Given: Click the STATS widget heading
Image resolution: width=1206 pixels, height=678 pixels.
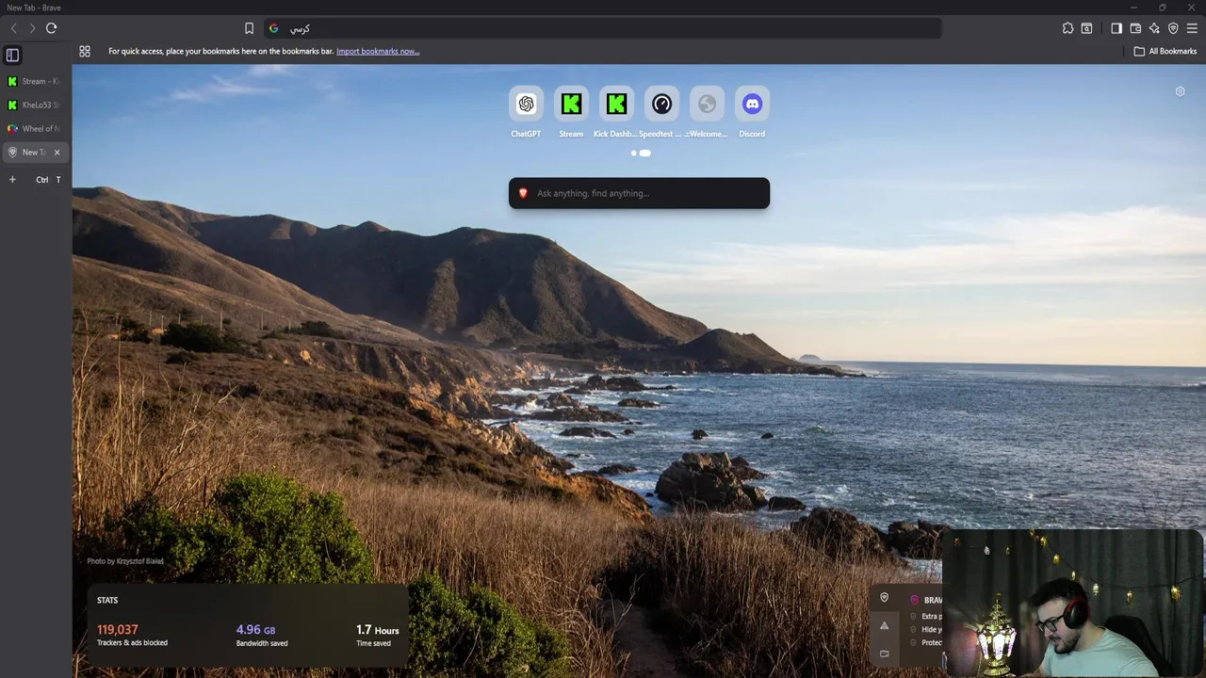Looking at the screenshot, I should 107,600.
